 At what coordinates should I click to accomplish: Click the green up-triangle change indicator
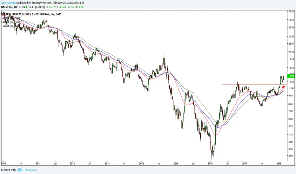pos(27,7)
